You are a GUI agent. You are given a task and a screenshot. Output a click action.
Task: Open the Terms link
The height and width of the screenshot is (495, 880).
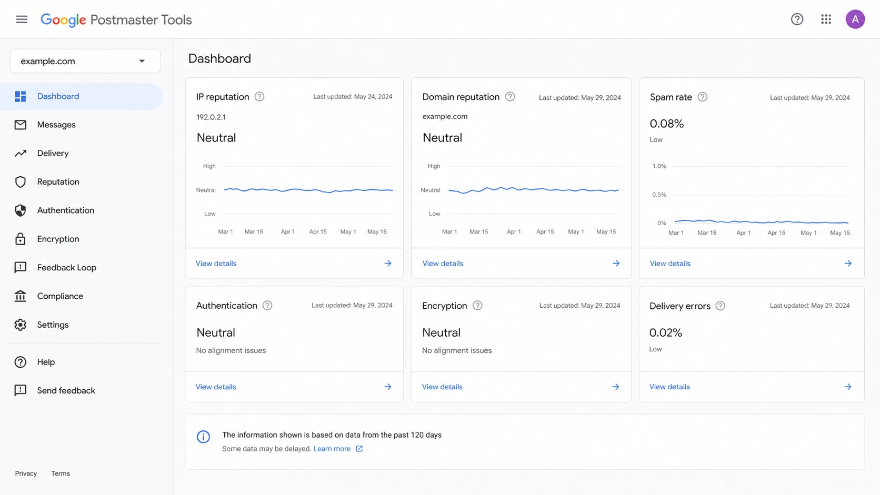point(61,473)
